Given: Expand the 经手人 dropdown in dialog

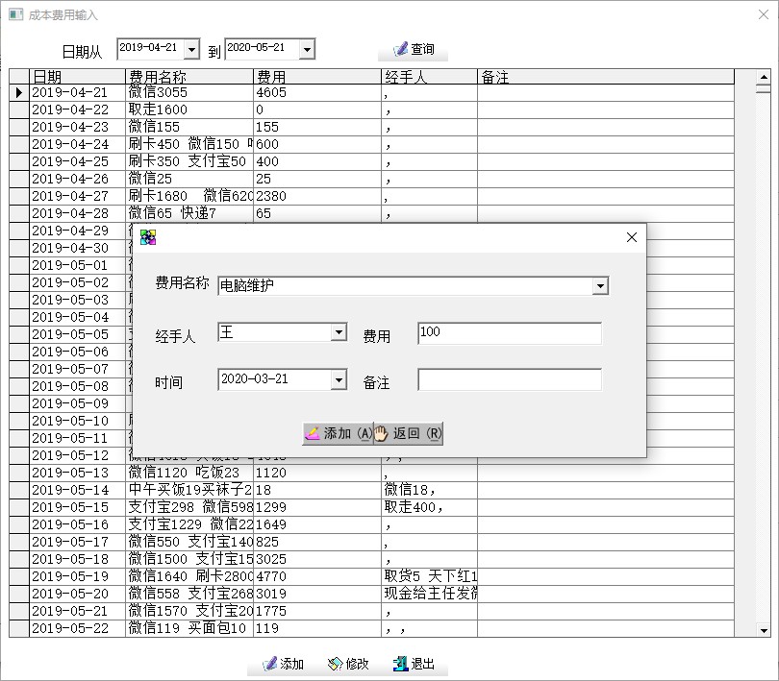Looking at the screenshot, I should click(x=338, y=333).
